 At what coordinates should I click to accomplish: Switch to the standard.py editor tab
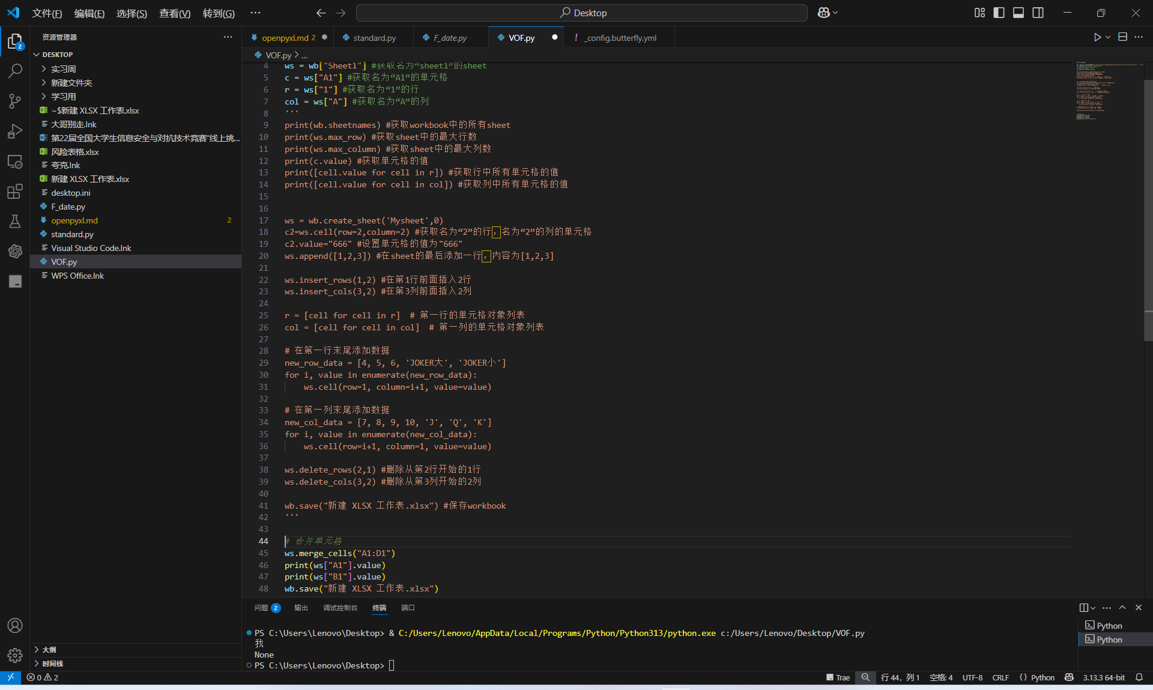(374, 38)
